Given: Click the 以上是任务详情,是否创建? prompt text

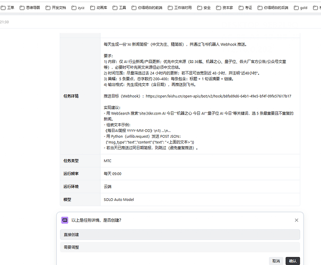Looking at the screenshot, I should pyautogui.click(x=96, y=220).
